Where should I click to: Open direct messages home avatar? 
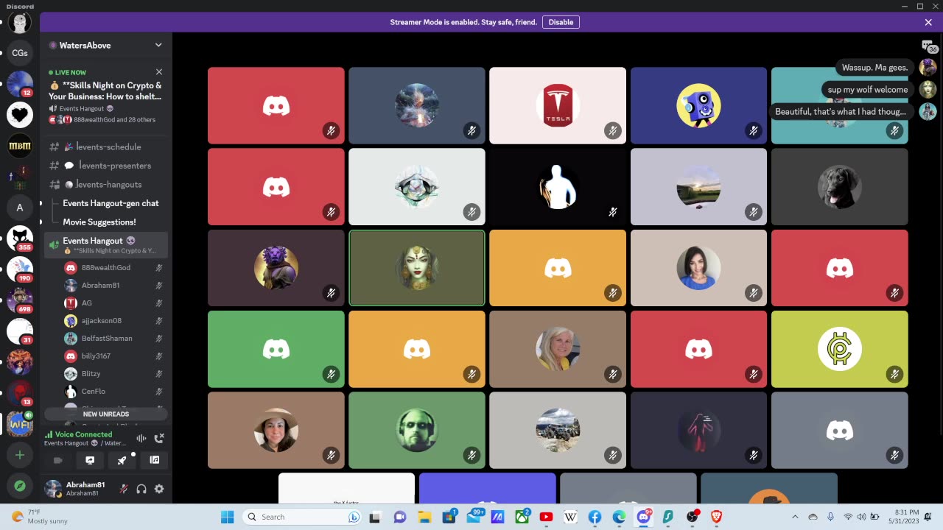(x=20, y=23)
